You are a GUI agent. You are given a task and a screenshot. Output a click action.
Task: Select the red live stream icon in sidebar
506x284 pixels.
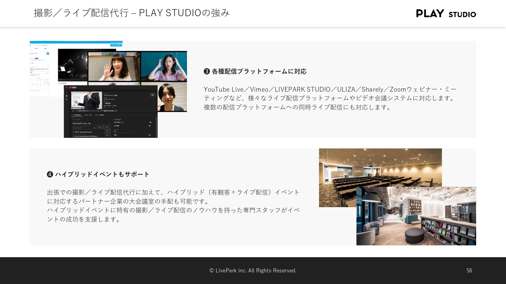coord(66,92)
